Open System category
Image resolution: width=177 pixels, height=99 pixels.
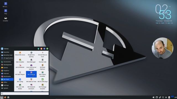click(x=7, y=88)
